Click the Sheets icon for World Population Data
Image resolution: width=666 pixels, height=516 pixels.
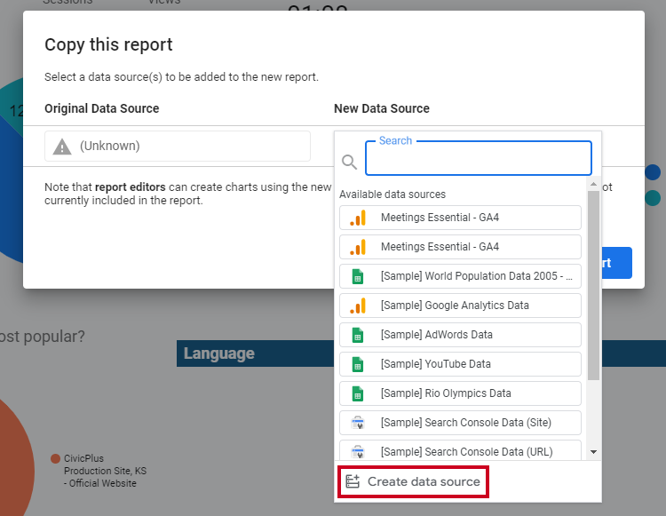(x=358, y=276)
